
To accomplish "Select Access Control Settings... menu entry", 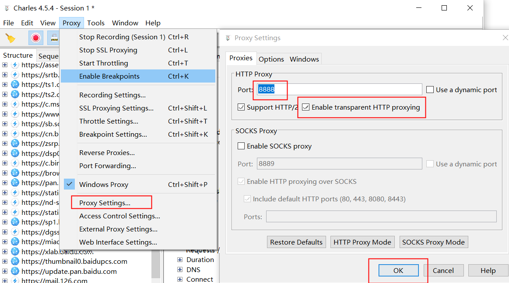I will click(119, 216).
